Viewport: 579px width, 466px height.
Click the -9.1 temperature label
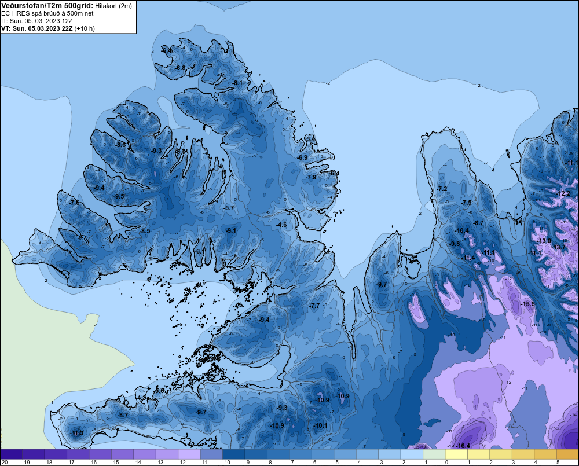231,230
